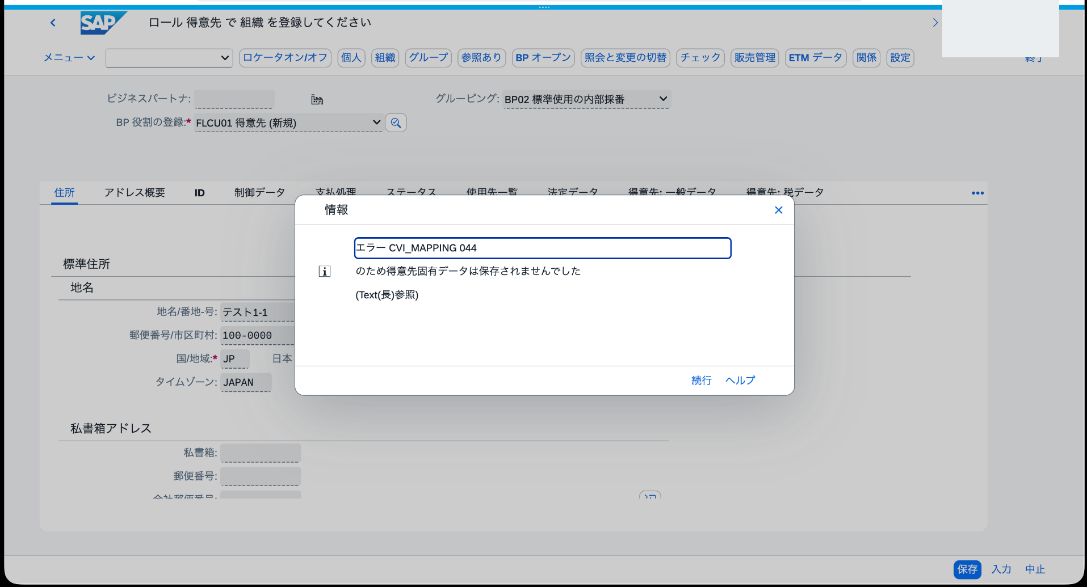Click the 中止 footer button
Screen dimensions: 1087x587
pyautogui.click(x=1035, y=569)
